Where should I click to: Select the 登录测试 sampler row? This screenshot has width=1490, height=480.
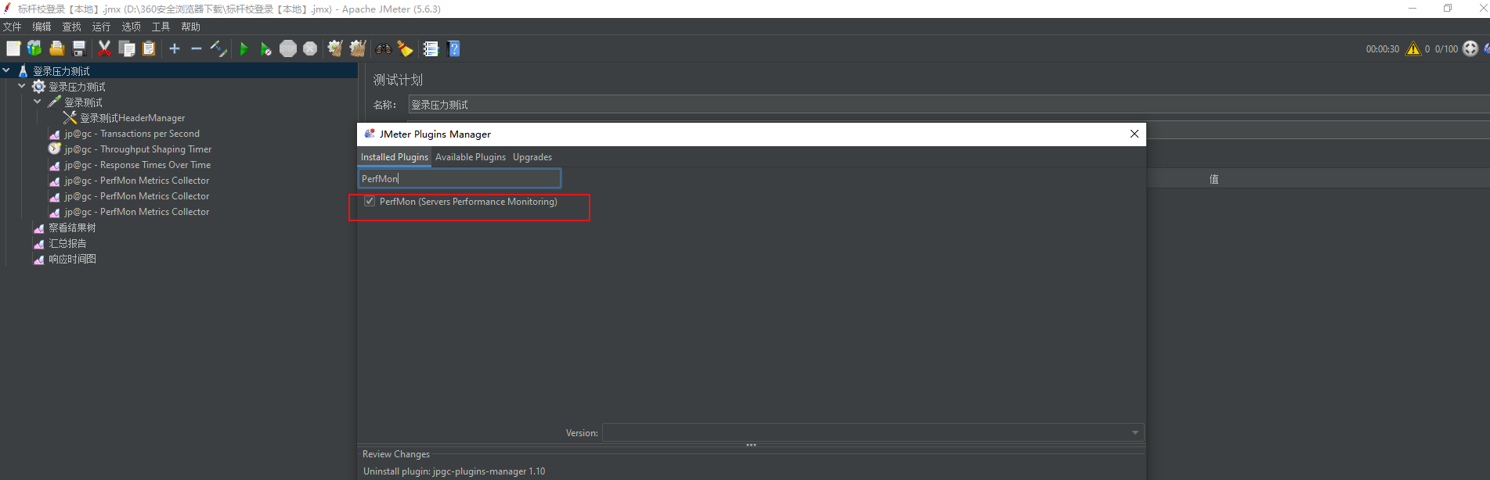[x=83, y=102]
